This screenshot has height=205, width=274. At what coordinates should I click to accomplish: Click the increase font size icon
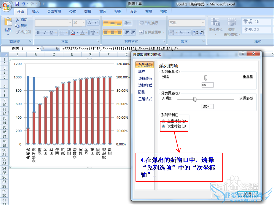pyautogui.click(x=90, y=23)
